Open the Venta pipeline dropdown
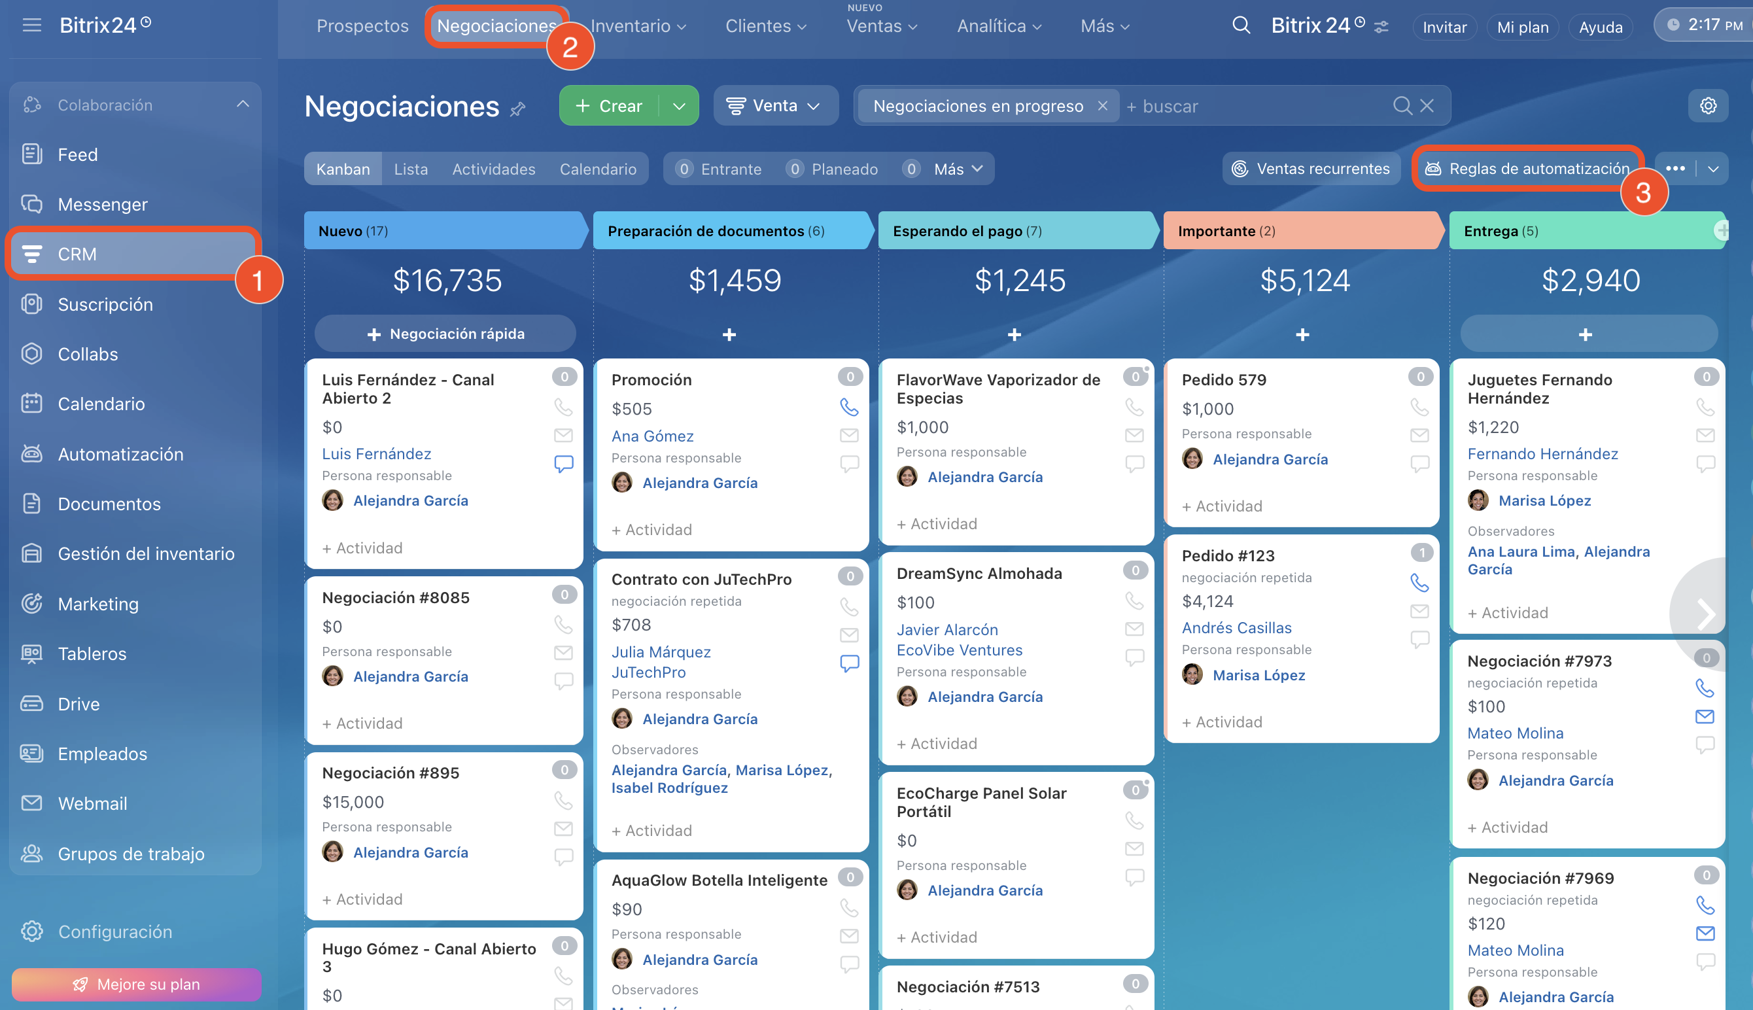Viewport: 1753px width, 1010px height. (x=774, y=105)
